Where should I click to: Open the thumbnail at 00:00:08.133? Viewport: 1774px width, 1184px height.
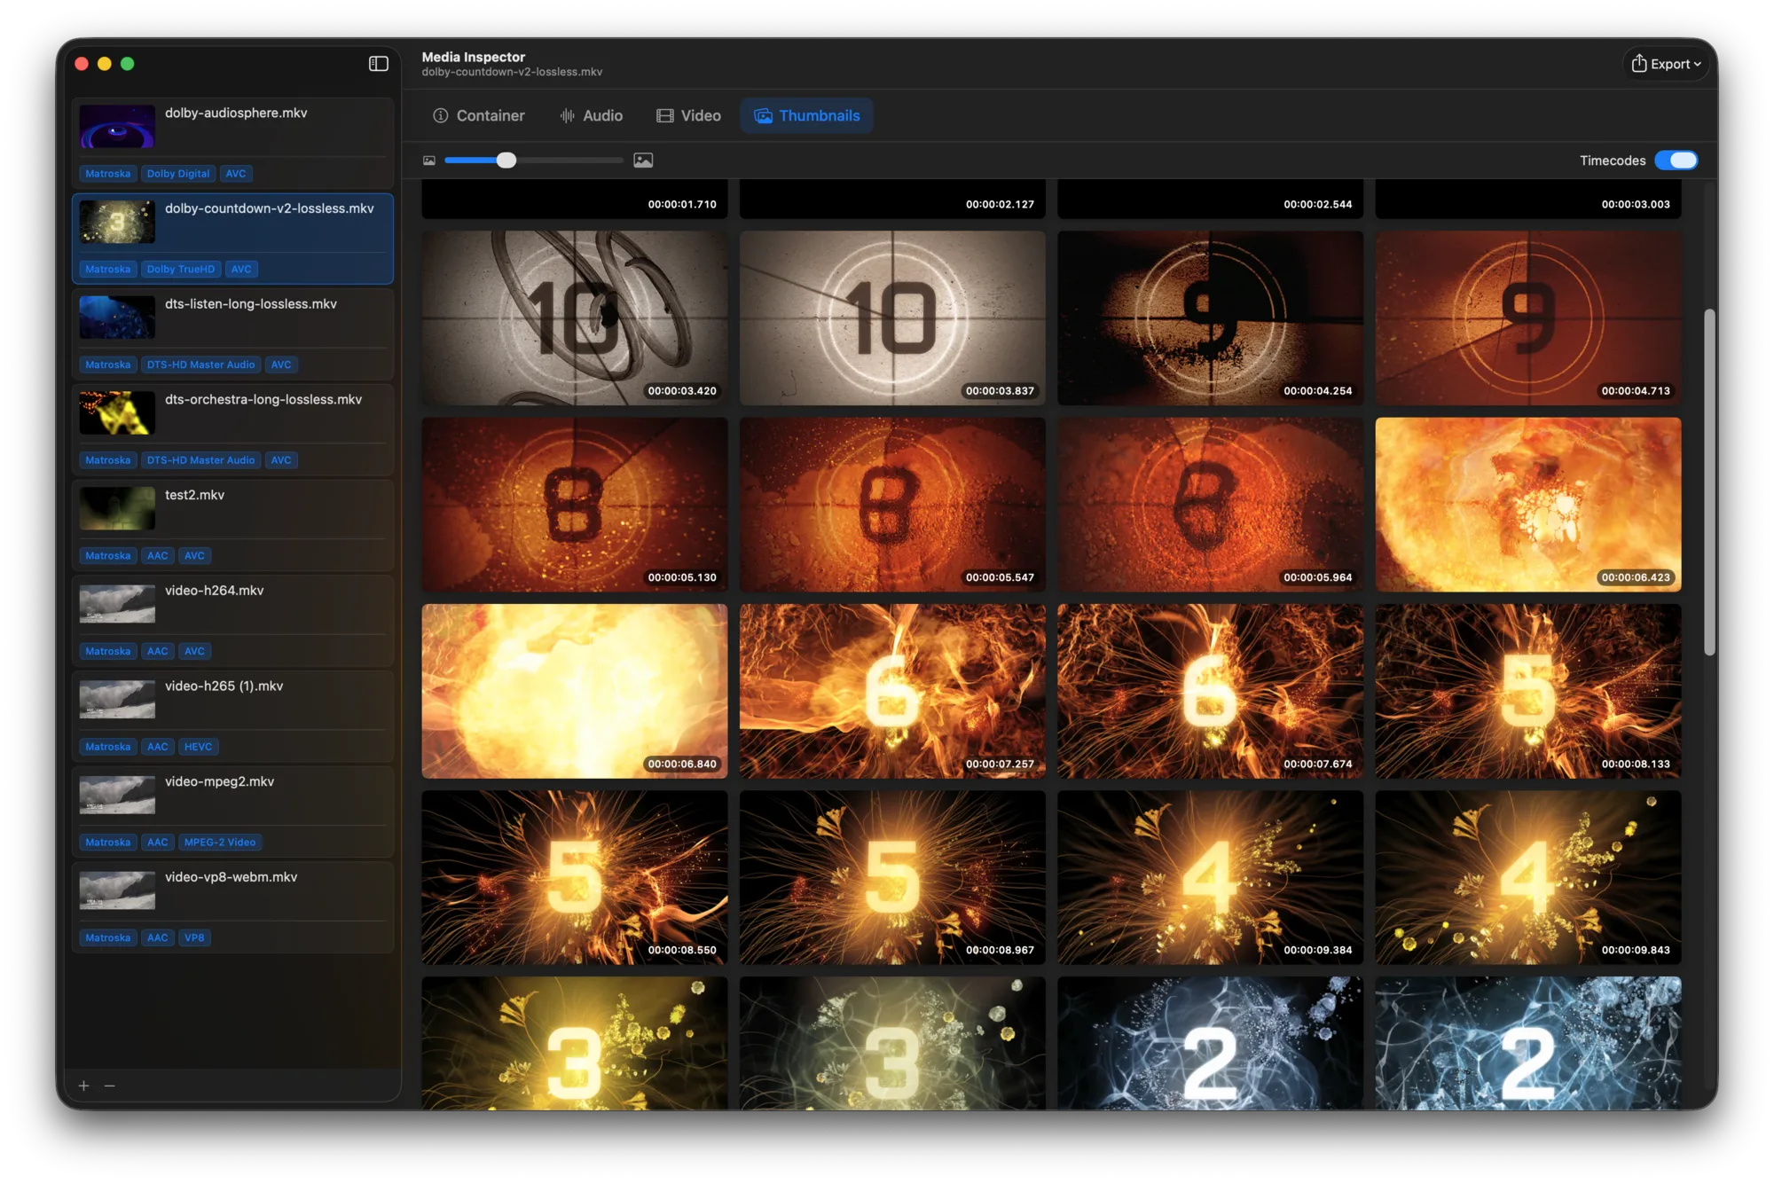(1528, 691)
